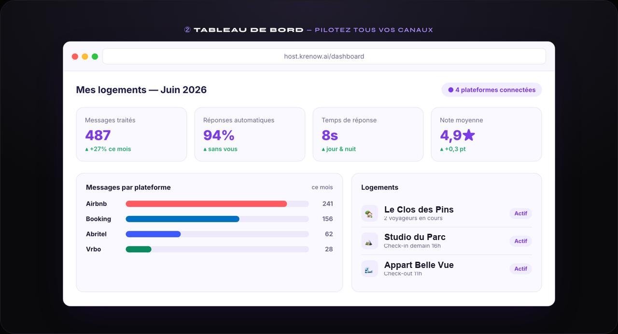Click the blue Booking progress bar
This screenshot has width=618, height=334.
[x=183, y=219]
